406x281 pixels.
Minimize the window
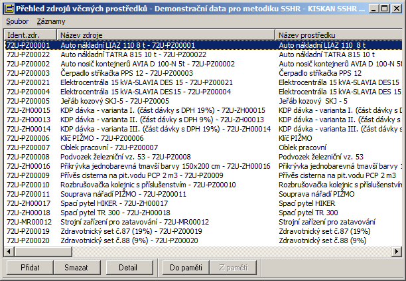point(373,9)
